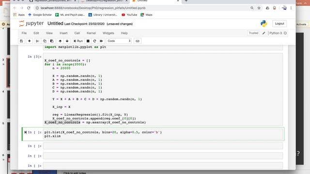This screenshot has height=174, width=310.
Task: Click the Activate button in the background window
Action: pos(301,24)
